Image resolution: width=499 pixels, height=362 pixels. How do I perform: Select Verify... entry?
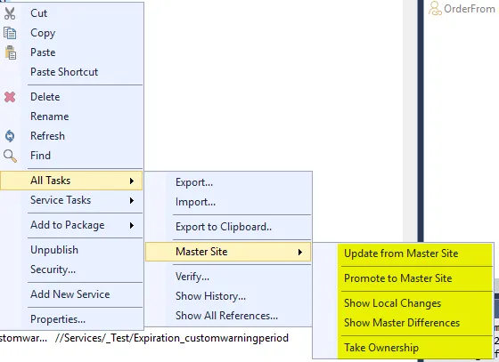[x=228, y=277]
